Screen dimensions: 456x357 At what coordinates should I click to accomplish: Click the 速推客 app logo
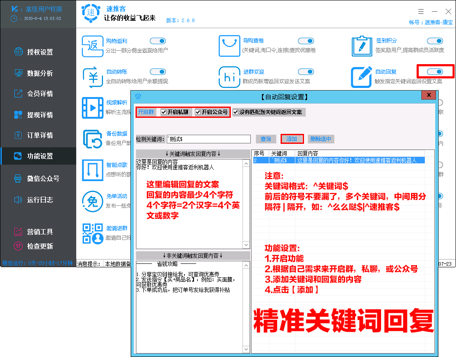(x=91, y=13)
